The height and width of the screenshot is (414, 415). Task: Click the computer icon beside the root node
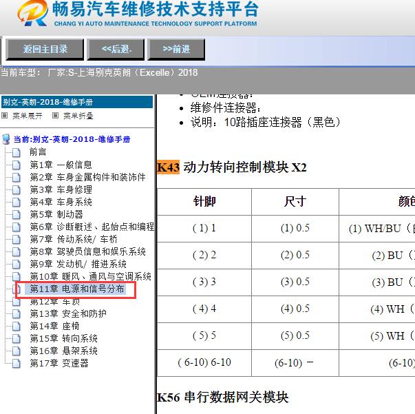point(6,139)
